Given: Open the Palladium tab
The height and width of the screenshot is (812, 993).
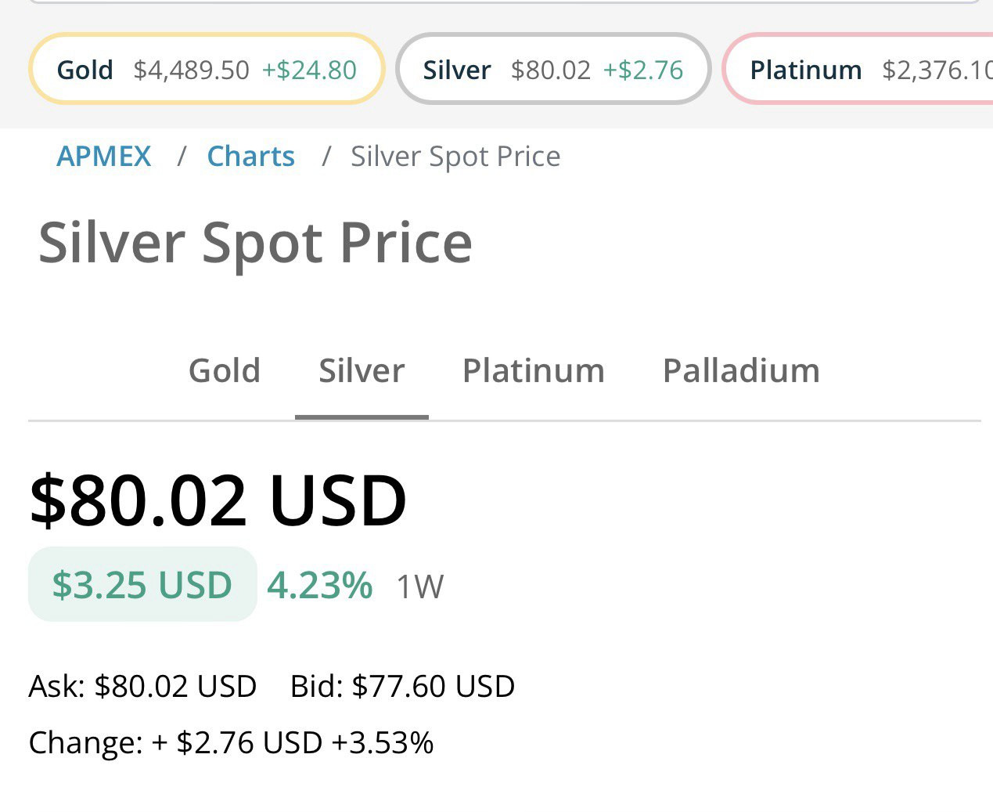Looking at the screenshot, I should [741, 370].
